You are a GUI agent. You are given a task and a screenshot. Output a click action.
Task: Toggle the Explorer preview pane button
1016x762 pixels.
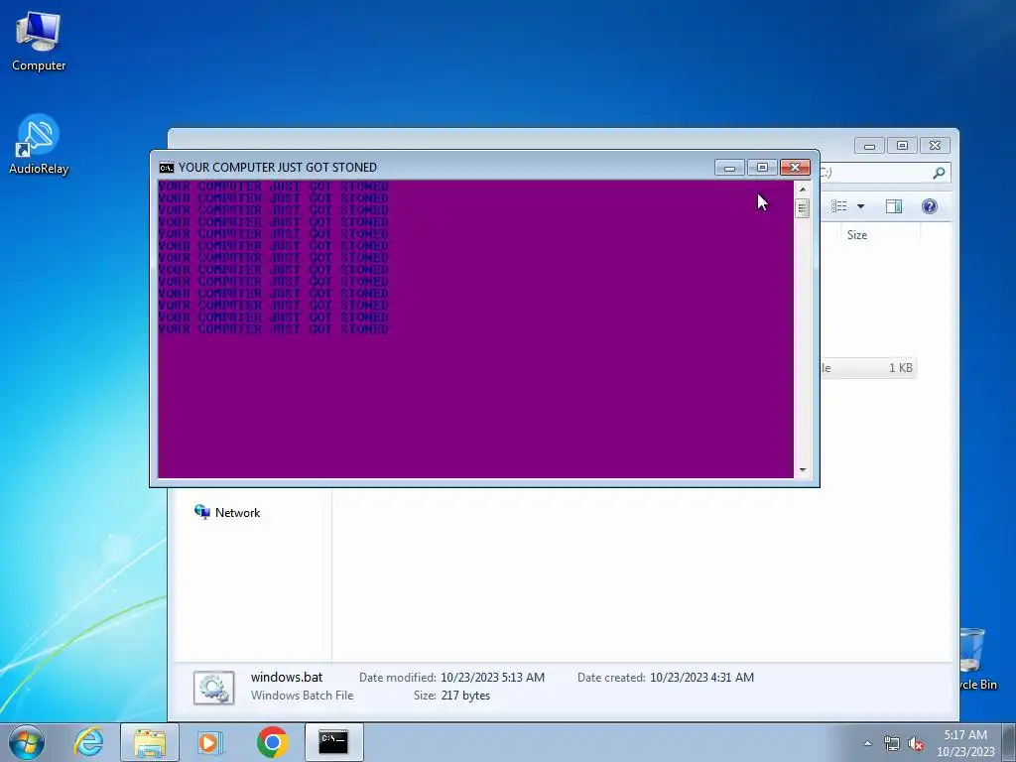pos(894,206)
